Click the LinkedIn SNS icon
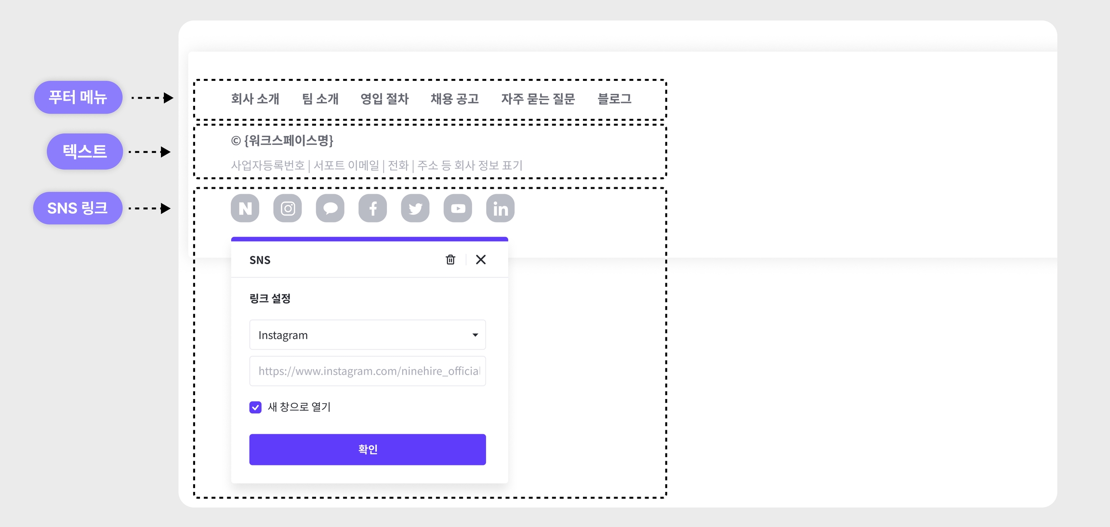1110x527 pixels. (500, 208)
